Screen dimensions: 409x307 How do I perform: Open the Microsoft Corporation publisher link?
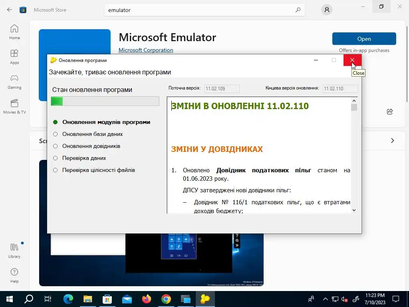[146, 50]
